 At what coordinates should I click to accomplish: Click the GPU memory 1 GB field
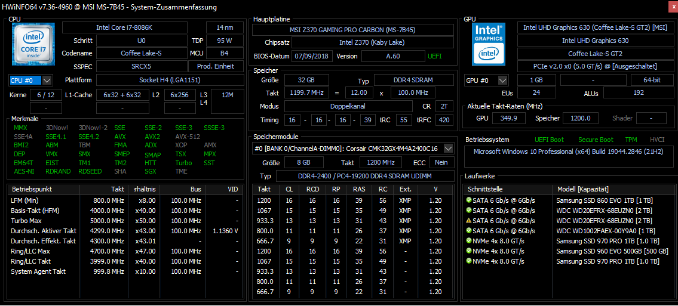click(536, 81)
